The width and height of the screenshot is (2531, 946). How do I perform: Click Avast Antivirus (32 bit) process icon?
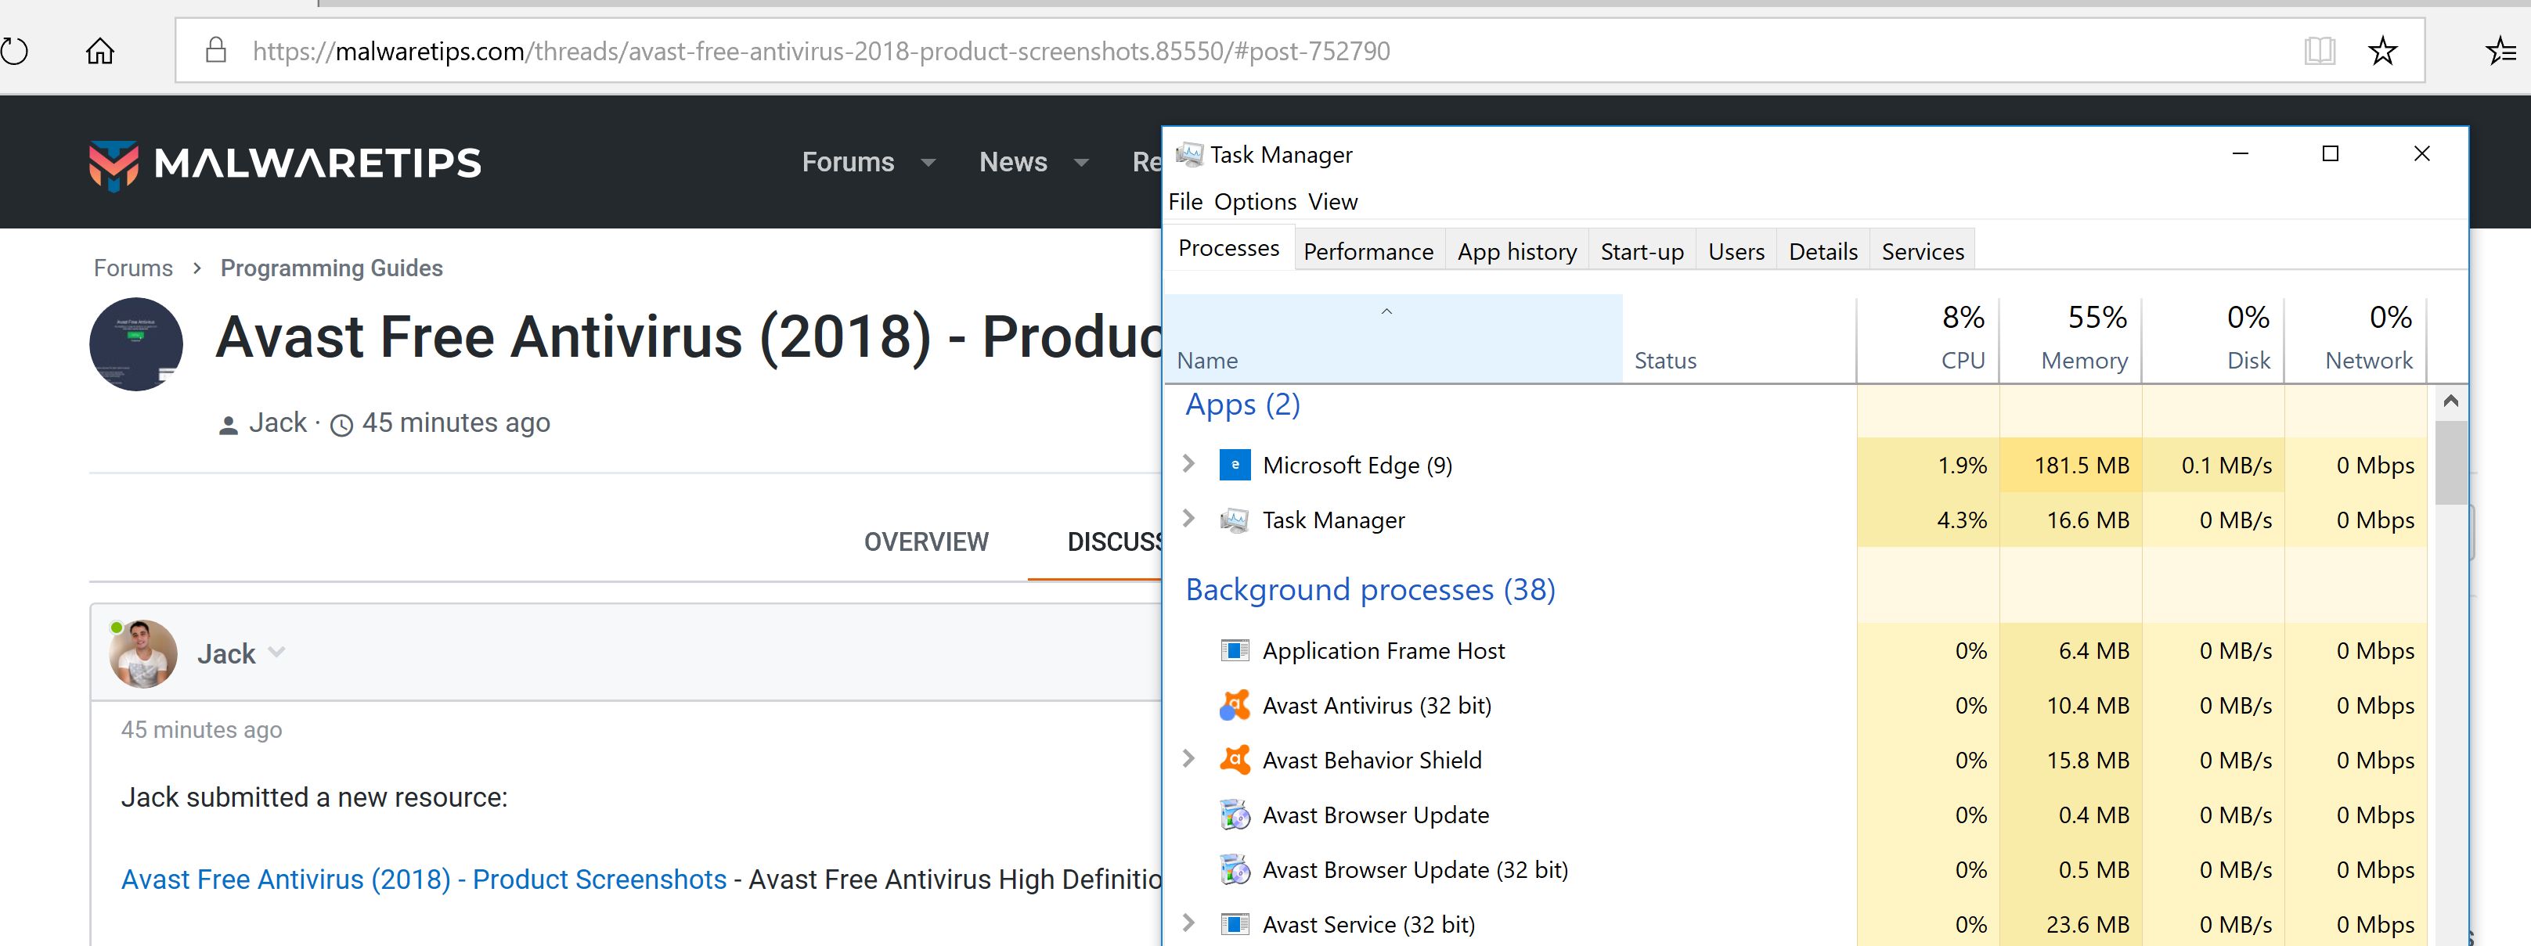click(1234, 705)
